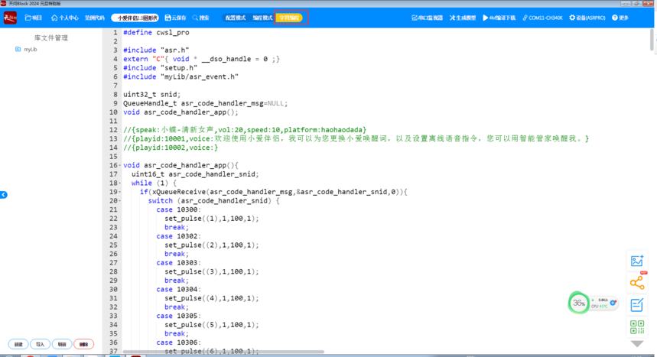The image size is (657, 357).
Task: Click line number 25 in gutter
Action: click(x=113, y=245)
